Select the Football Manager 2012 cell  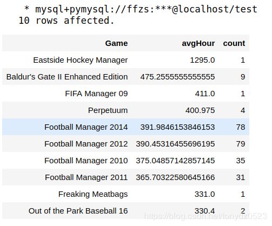click(x=86, y=144)
